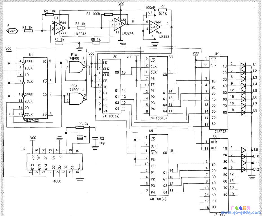
Task: Click the LM393 text label
Action: 164,36
